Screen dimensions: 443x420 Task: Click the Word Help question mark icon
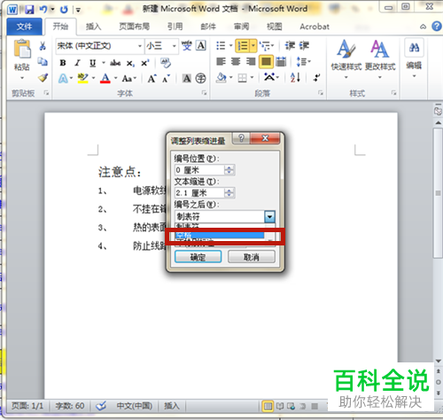[x=437, y=27]
